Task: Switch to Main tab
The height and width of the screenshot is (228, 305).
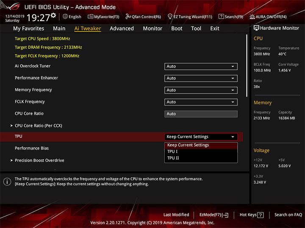Action: (x=59, y=29)
